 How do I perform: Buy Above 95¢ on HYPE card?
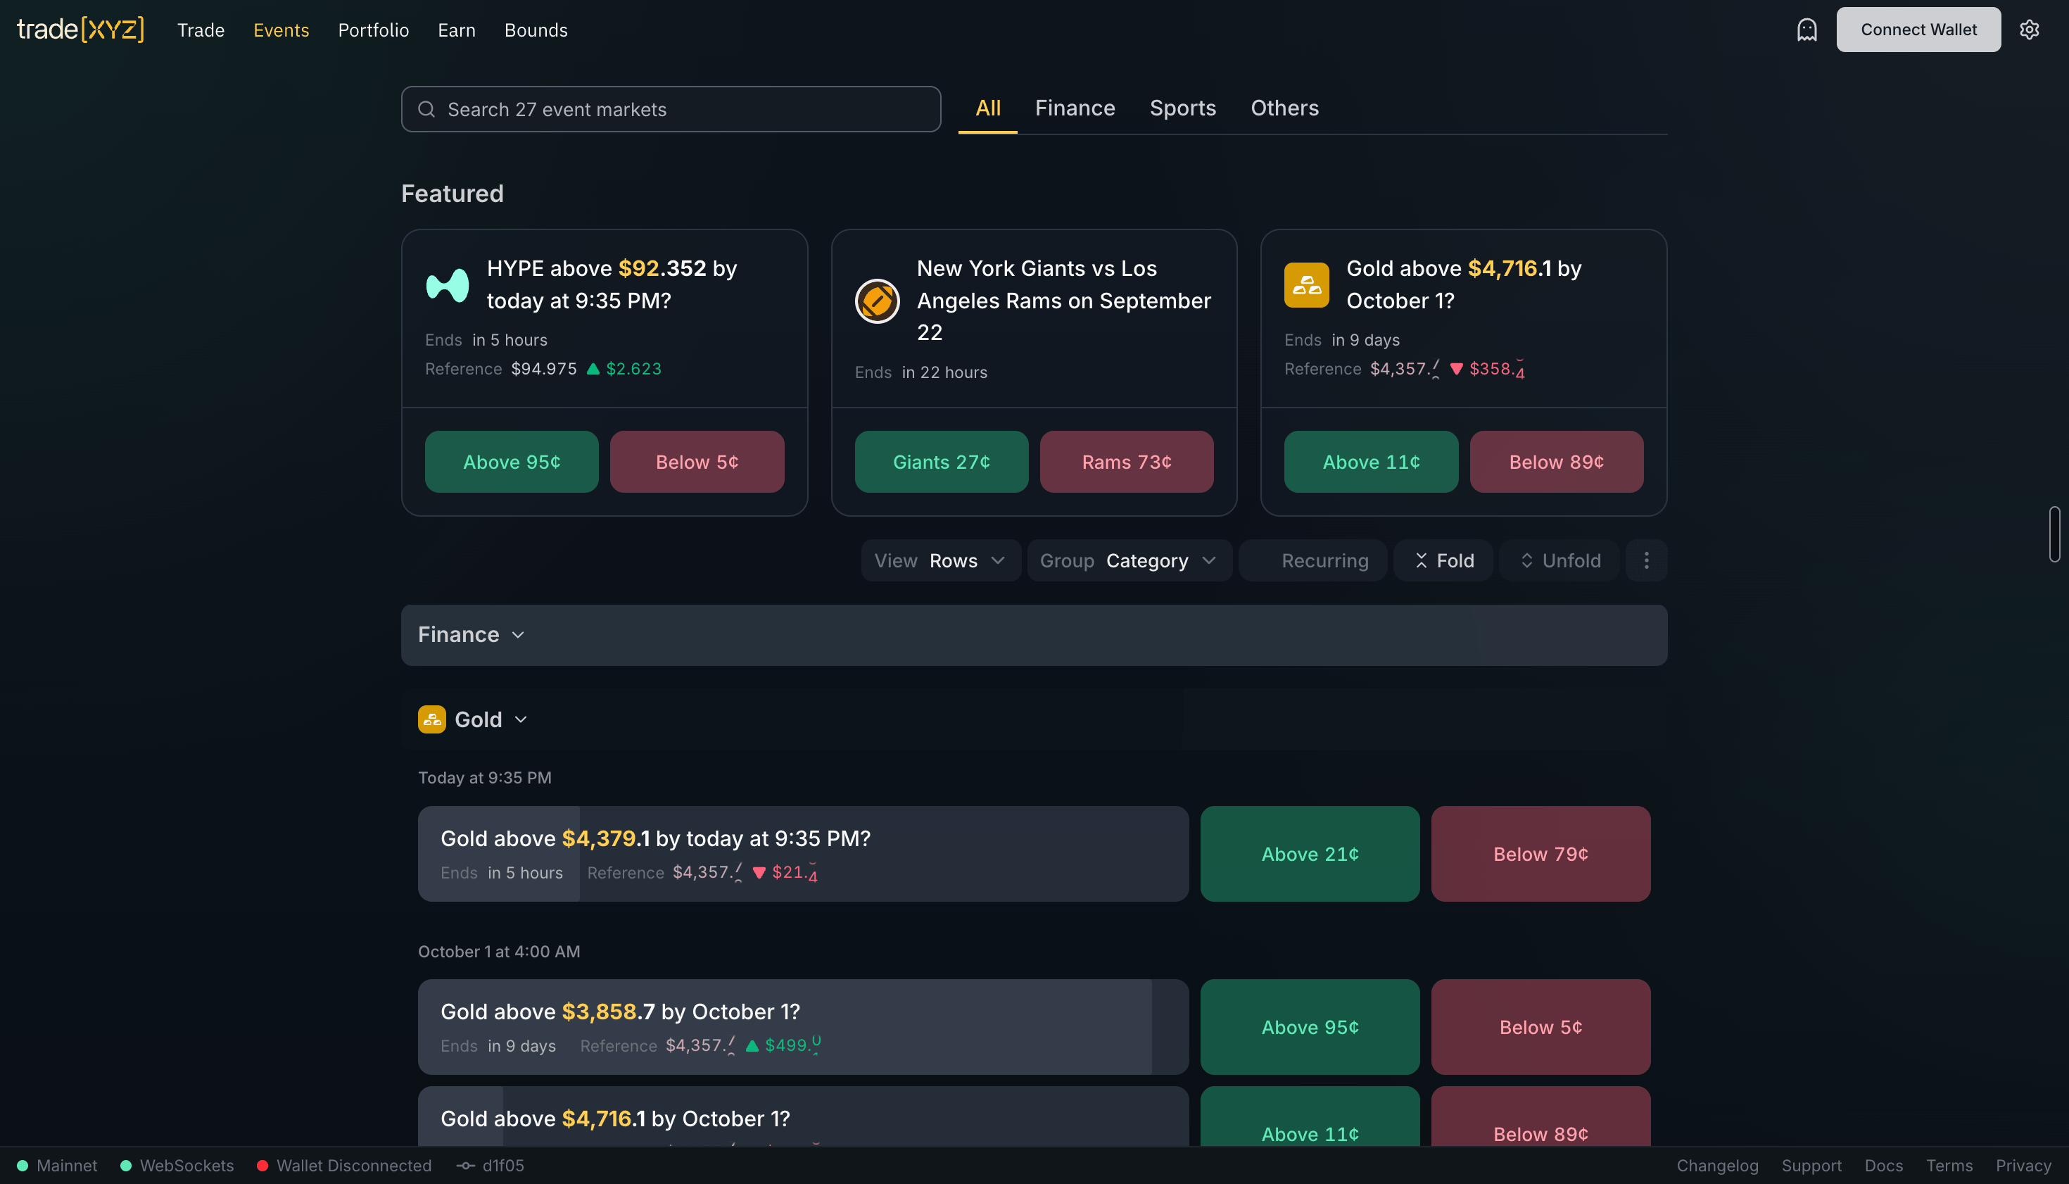[x=512, y=462]
